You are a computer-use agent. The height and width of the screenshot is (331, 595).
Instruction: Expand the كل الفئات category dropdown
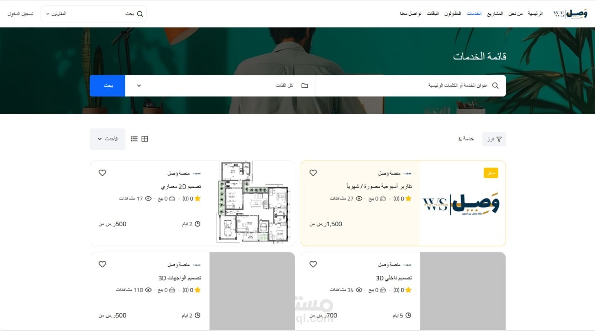point(220,86)
